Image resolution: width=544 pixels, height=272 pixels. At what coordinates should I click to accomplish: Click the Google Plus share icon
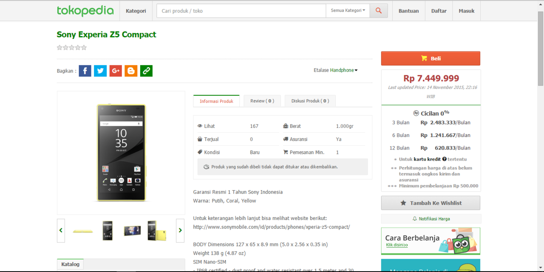(x=116, y=71)
